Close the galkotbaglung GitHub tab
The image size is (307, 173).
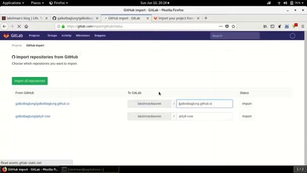coord(97,18)
